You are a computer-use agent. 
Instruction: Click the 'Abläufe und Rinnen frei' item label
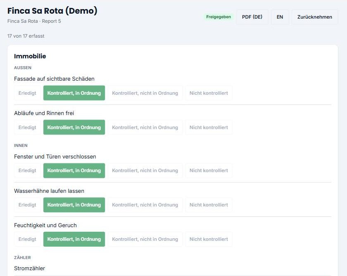(44, 113)
